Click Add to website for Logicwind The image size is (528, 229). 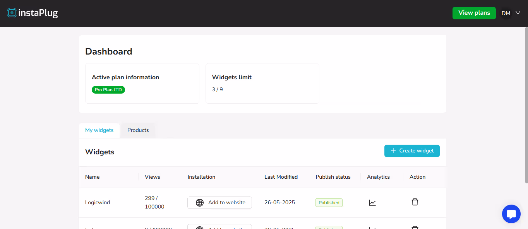219,202
